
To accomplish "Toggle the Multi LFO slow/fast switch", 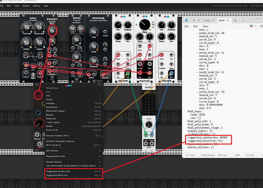I will 153,25.
